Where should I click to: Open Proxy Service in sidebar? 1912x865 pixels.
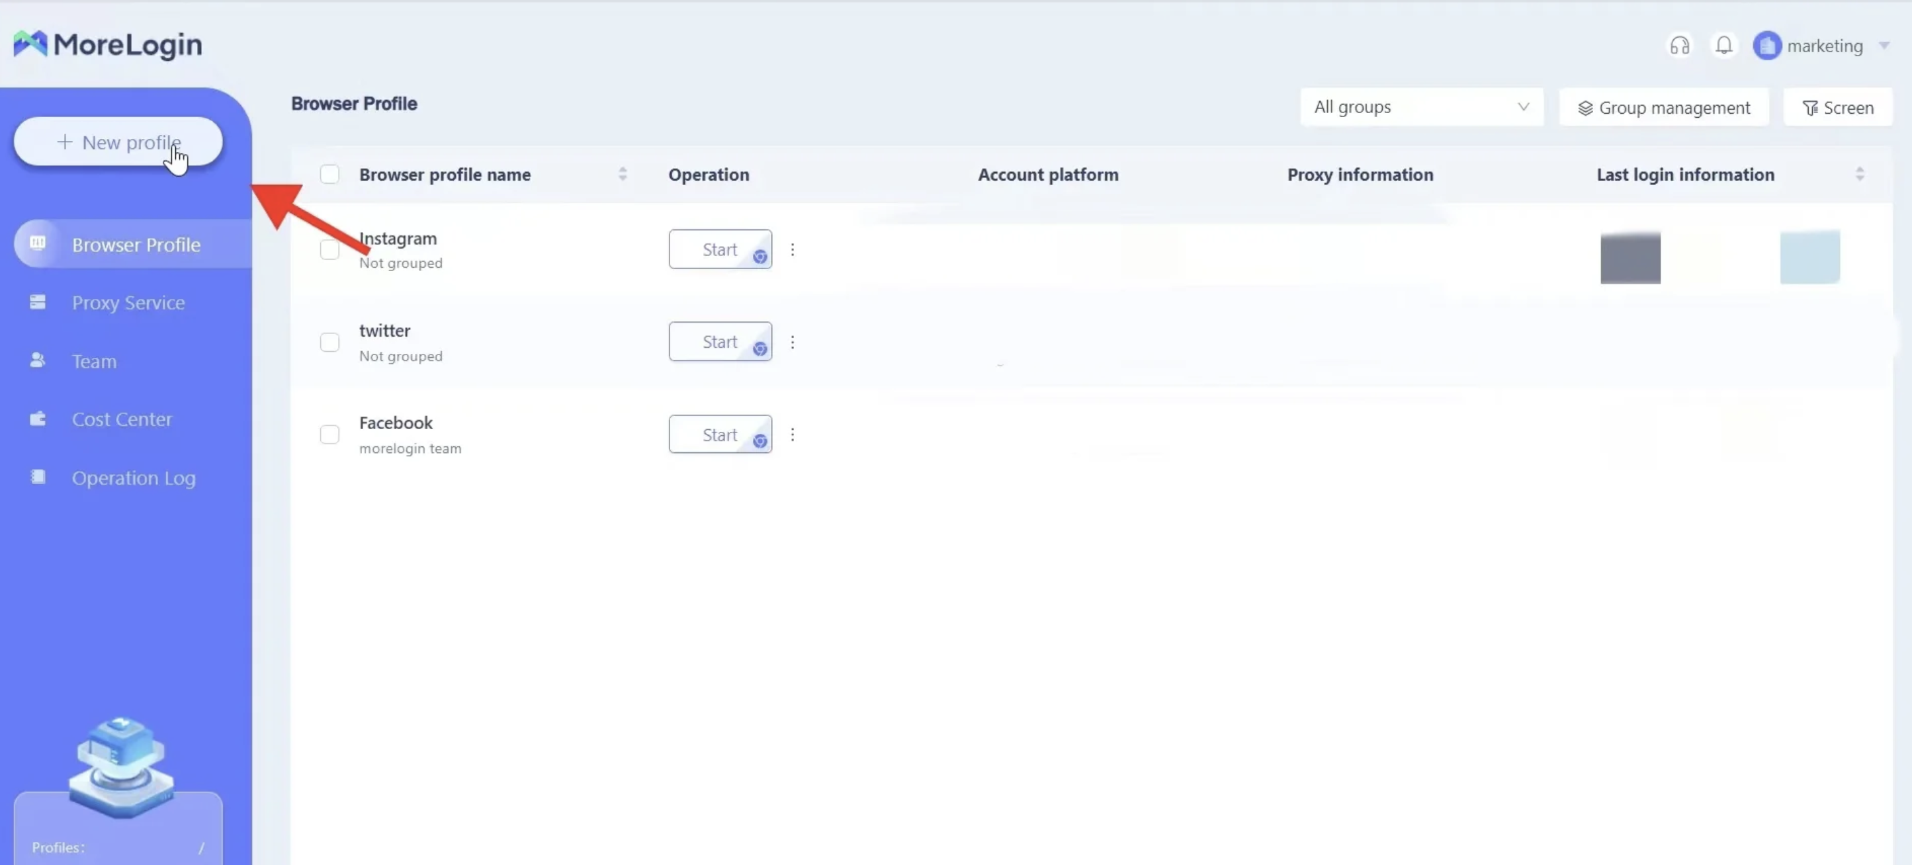[128, 302]
